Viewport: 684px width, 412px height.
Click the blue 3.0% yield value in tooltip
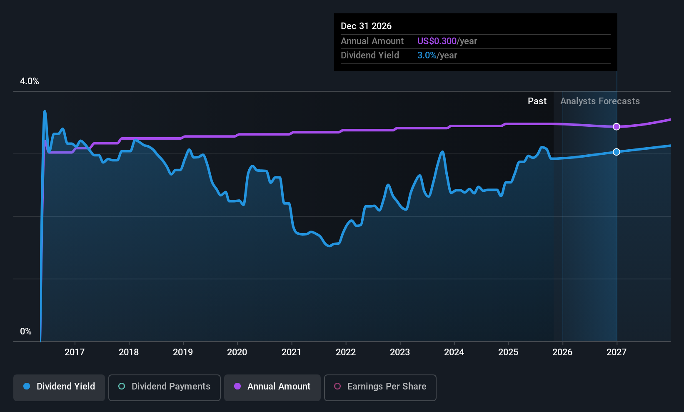427,55
